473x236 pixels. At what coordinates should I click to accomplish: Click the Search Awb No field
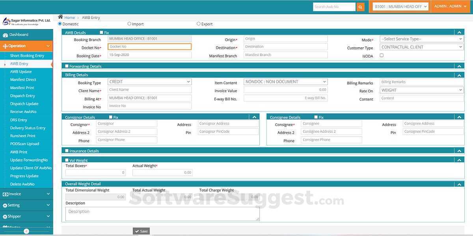334,7
